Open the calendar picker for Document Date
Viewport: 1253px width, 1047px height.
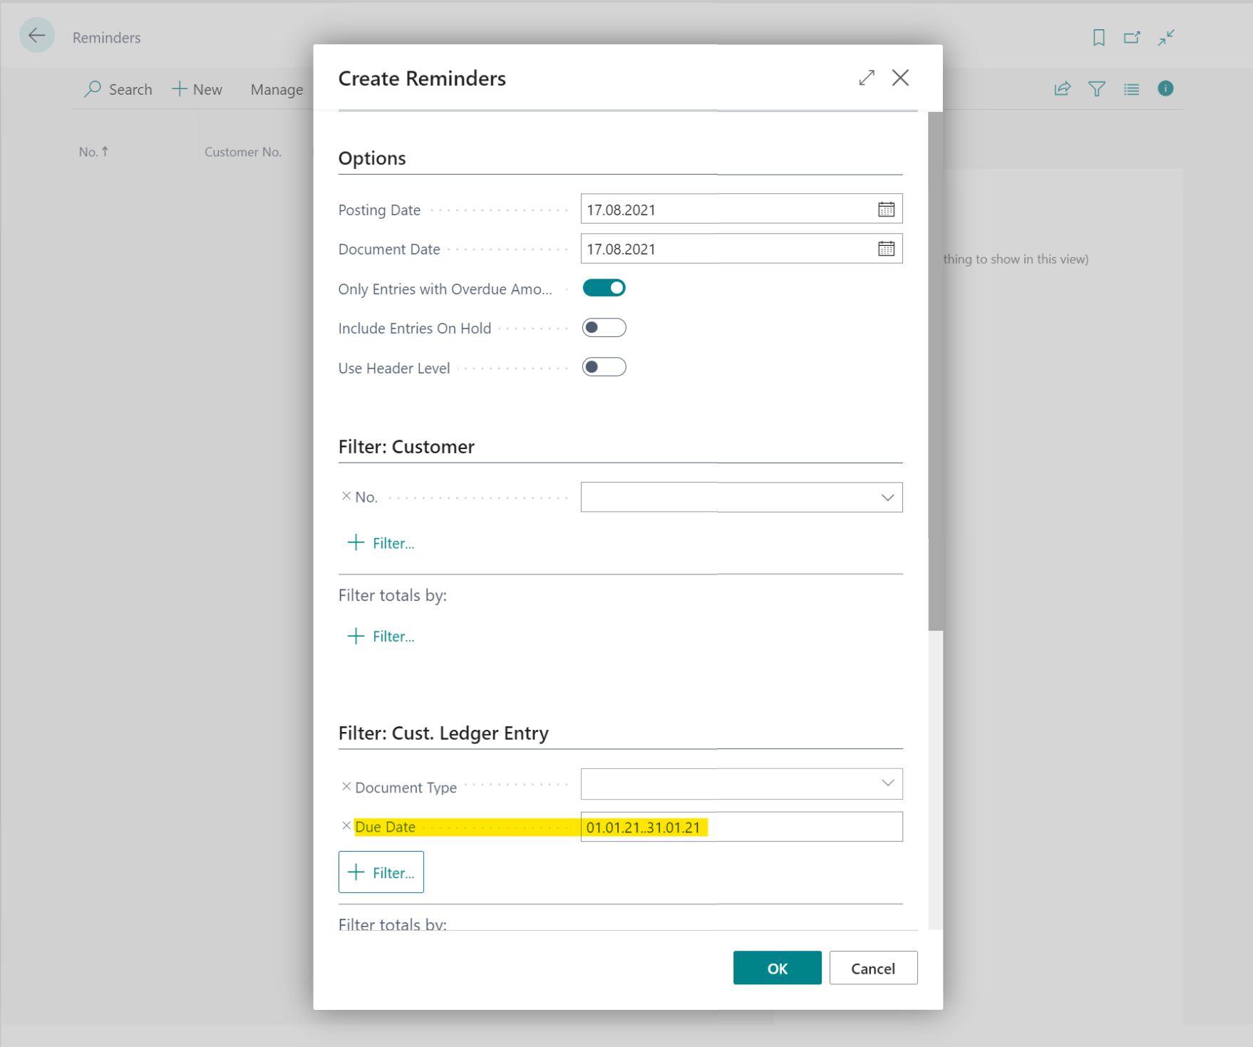coord(885,249)
